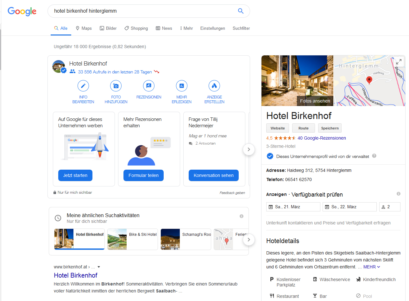409x301 pixels.
Task: Open Anzeige erstellen Google Ads icon
Action: click(214, 86)
